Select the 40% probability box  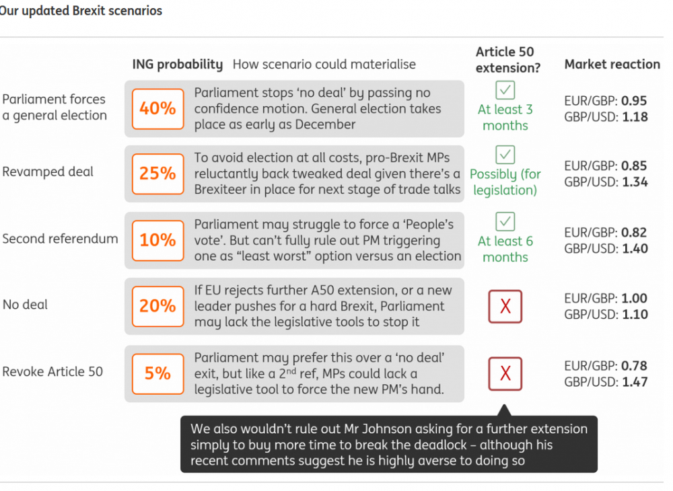[x=157, y=108]
